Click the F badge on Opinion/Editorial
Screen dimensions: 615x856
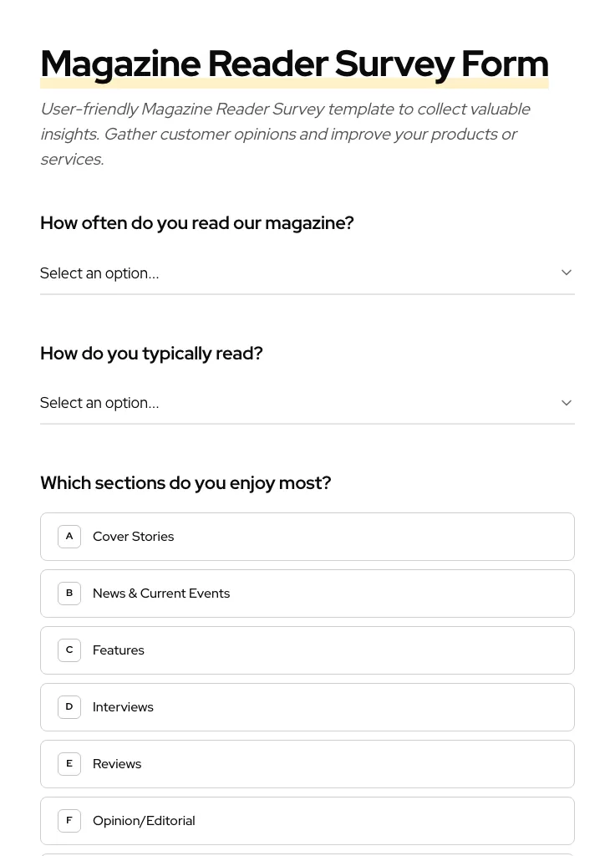tap(69, 820)
